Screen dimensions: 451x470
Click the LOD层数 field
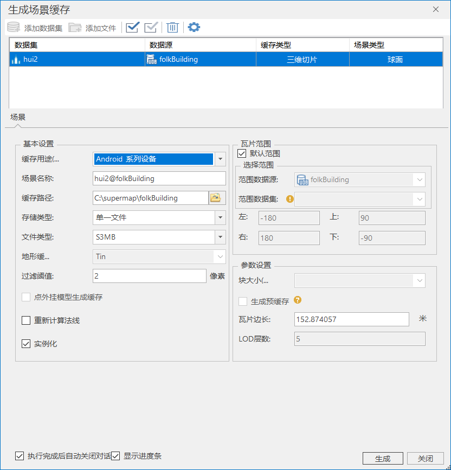pos(359,339)
